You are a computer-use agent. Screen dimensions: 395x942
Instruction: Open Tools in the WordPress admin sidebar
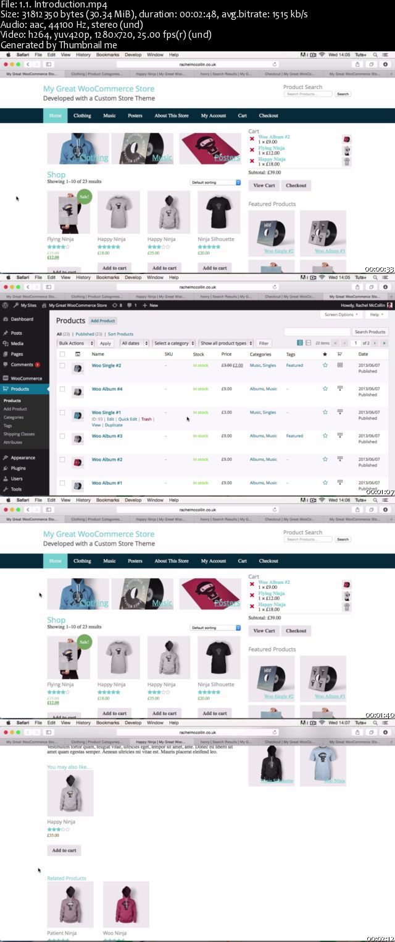16,489
